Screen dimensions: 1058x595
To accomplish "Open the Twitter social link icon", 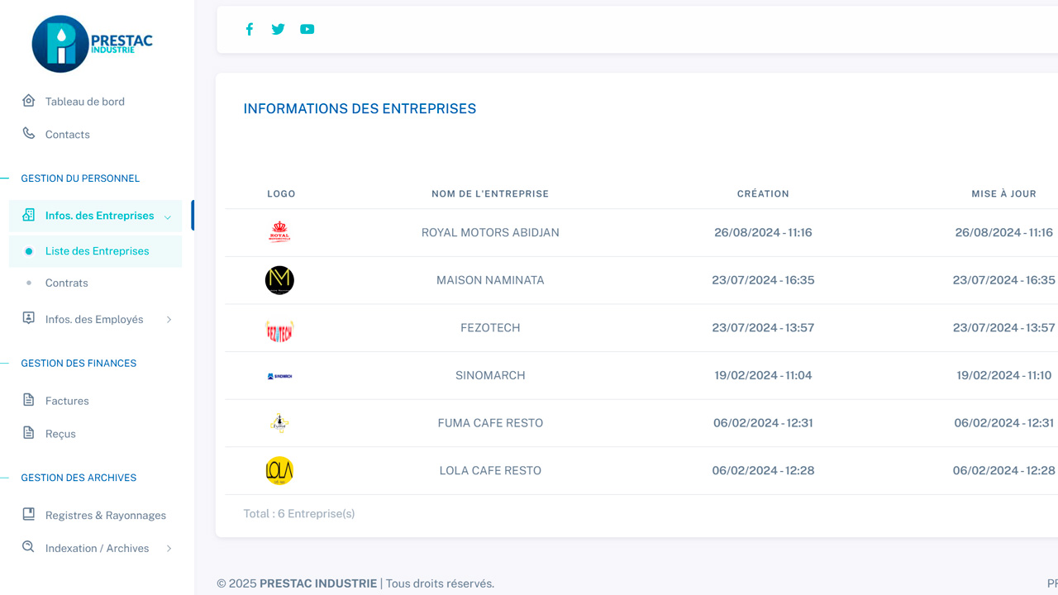I will tap(279, 30).
